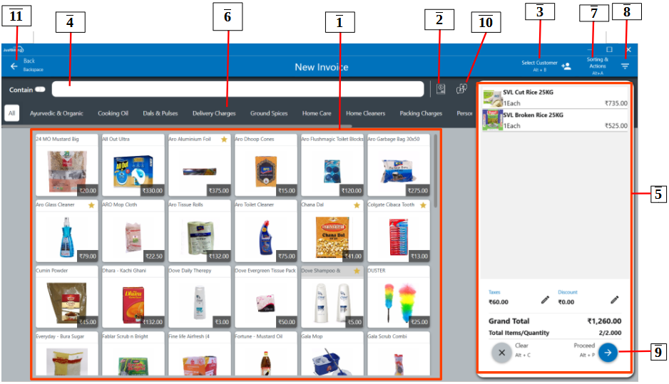
Task: Toggle favorite star on Aro Aluminium Foil
Action: tap(224, 140)
